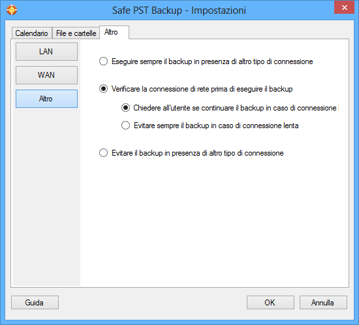
Task: Open help with the Guida button
Action: (x=35, y=303)
